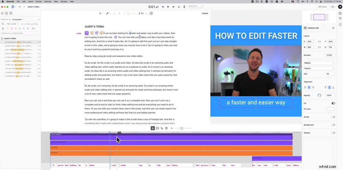Align text to bottom
Image resolution: width=343 pixels, height=170 pixels.
click(x=333, y=87)
